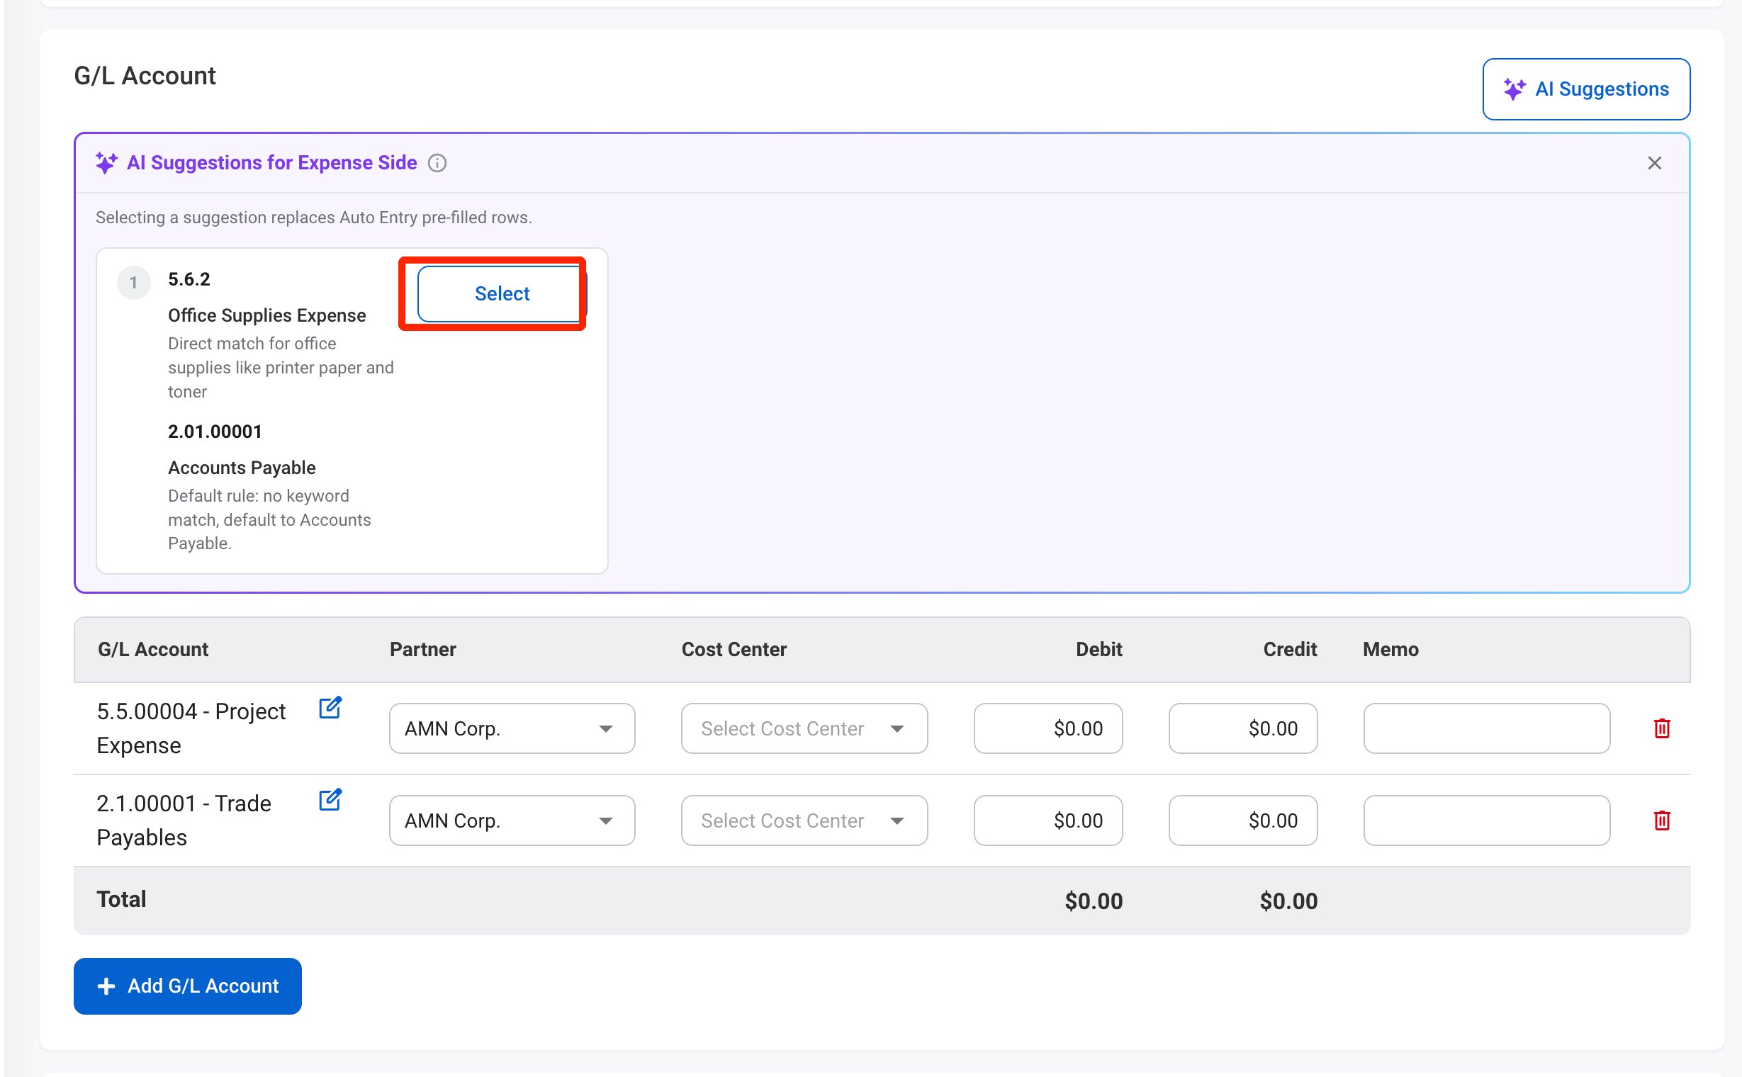Edit the Project Expense G/L account
1742x1077 pixels.
pos(330,708)
